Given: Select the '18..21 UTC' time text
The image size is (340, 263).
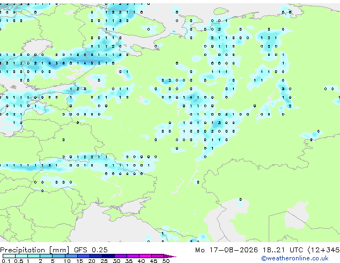Looking at the screenshot, I should tap(283, 250).
